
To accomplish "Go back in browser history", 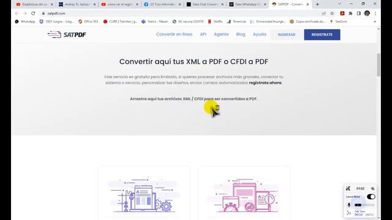I will [x=17, y=13].
